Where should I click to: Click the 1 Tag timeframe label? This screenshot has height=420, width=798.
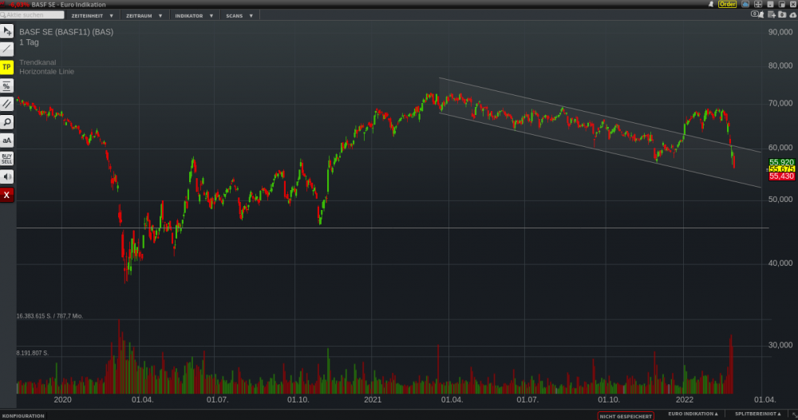pos(29,42)
